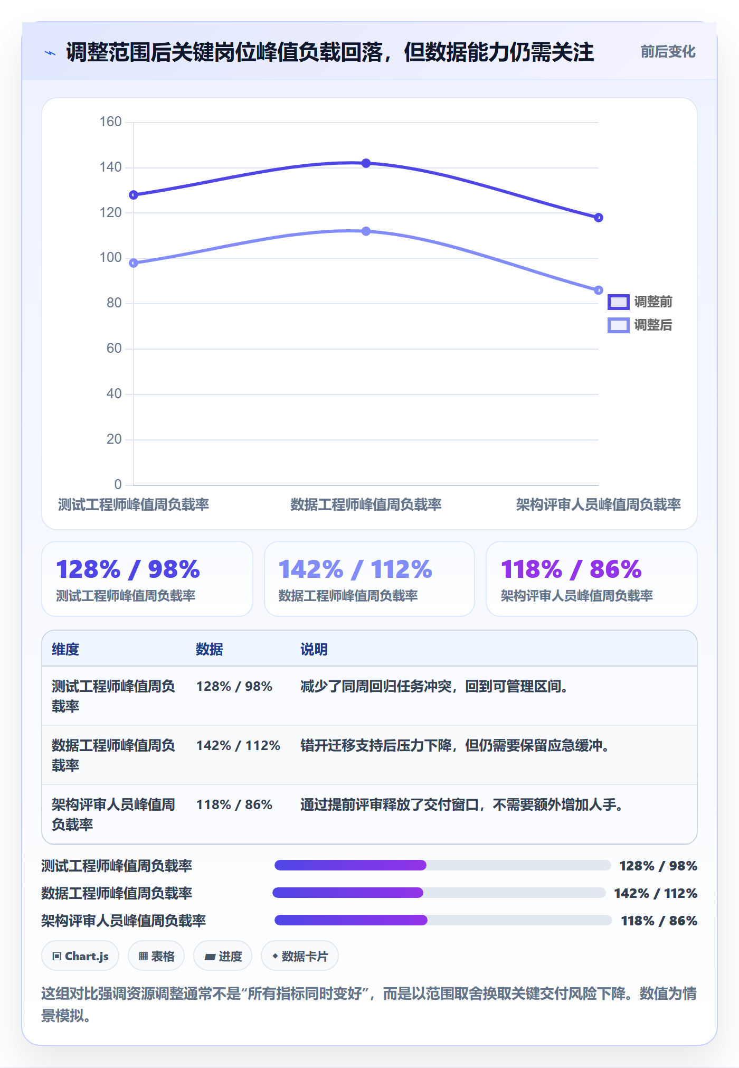The height and width of the screenshot is (1068, 739).
Task: Click the 数据工程师峰值周负载率 progress bar
Action: (x=439, y=893)
